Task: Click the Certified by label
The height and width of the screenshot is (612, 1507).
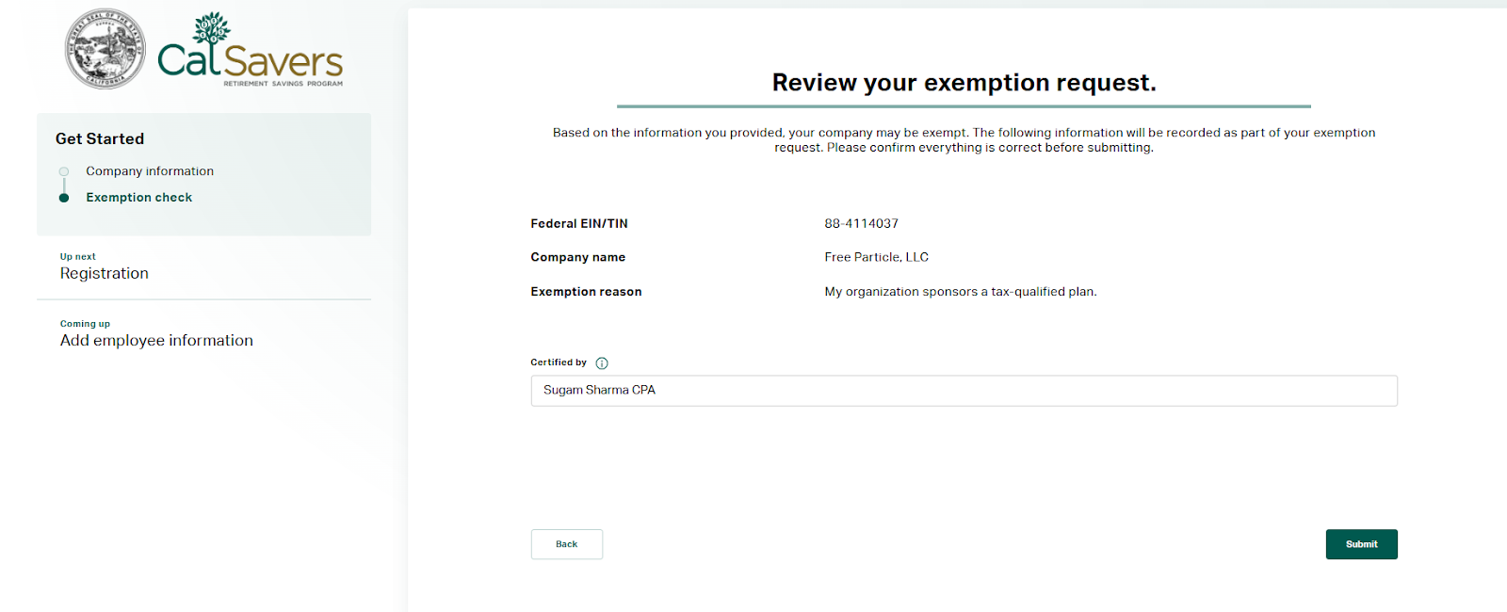Action: [558, 362]
